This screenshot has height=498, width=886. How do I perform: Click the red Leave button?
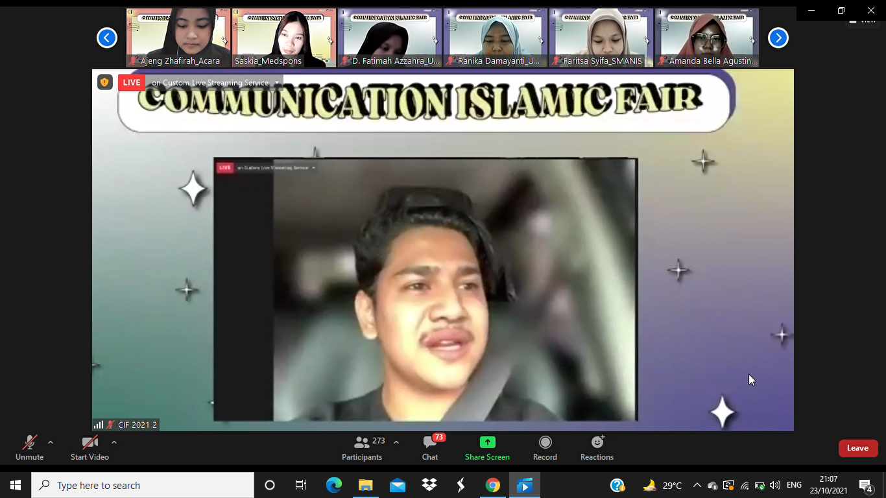pos(857,448)
